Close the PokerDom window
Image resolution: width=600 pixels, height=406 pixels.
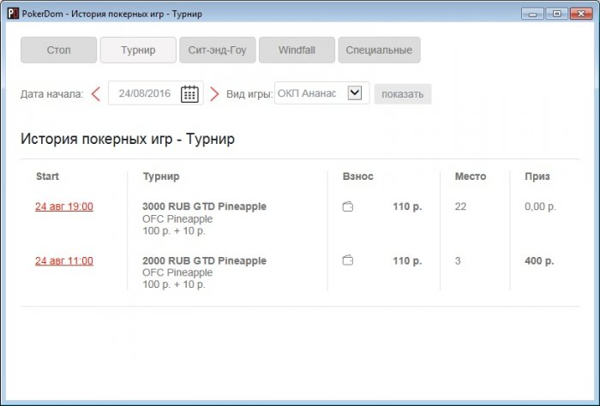(581, 14)
